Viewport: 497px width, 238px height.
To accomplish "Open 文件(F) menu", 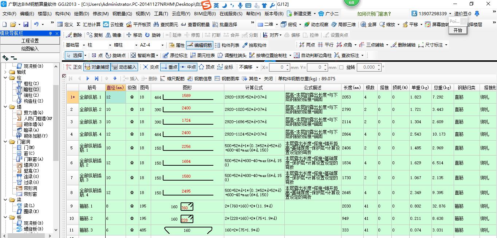I will coord(9,14).
